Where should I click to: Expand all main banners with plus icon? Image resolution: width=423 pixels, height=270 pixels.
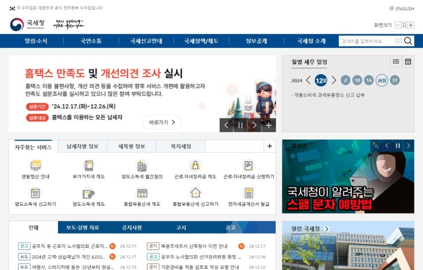[269, 125]
